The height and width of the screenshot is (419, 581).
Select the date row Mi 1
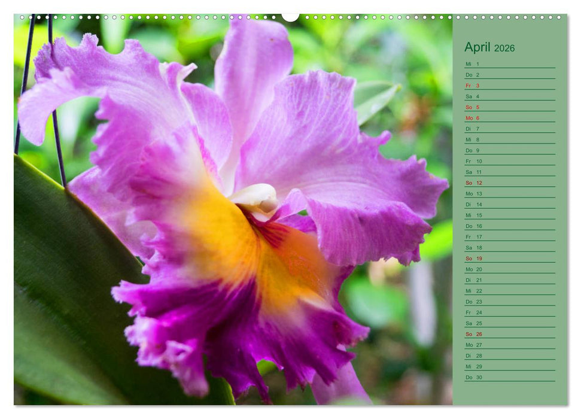pos(509,63)
